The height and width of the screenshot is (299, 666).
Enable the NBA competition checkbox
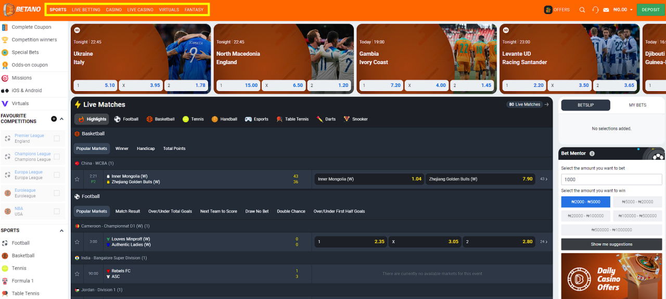[x=57, y=211]
